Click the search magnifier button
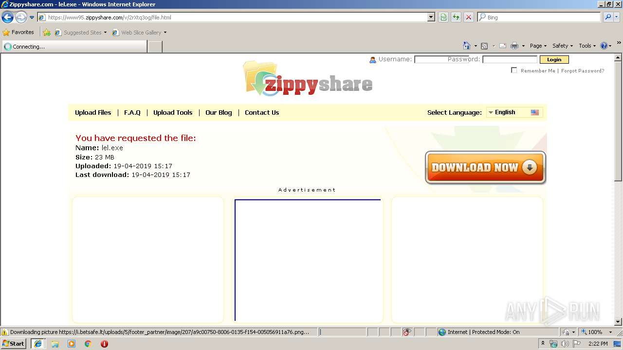623x350 pixels. 607,17
